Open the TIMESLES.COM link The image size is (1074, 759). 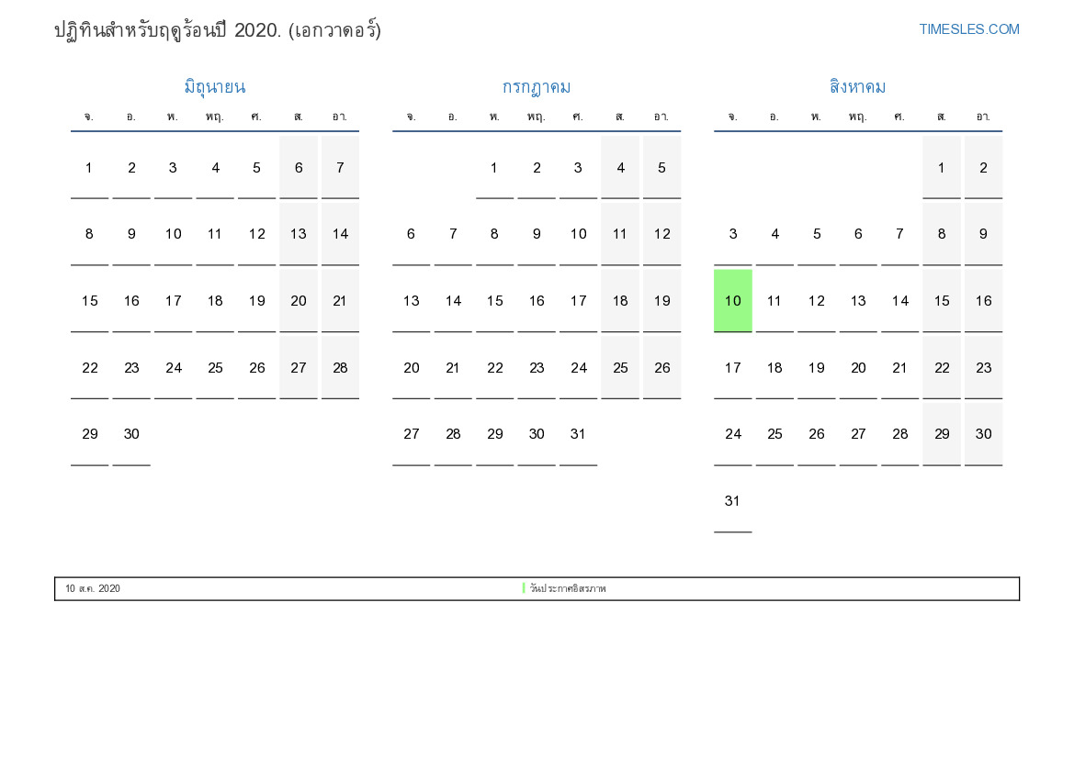click(968, 29)
